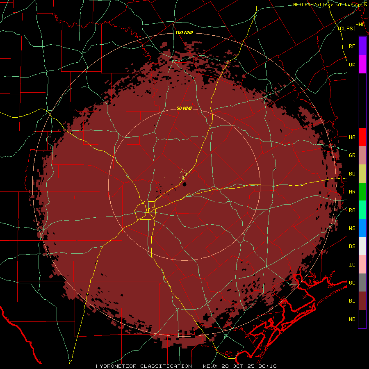This screenshot has height=369, width=369.
Task: Click the RF purple color swatch
Action: 362,46
